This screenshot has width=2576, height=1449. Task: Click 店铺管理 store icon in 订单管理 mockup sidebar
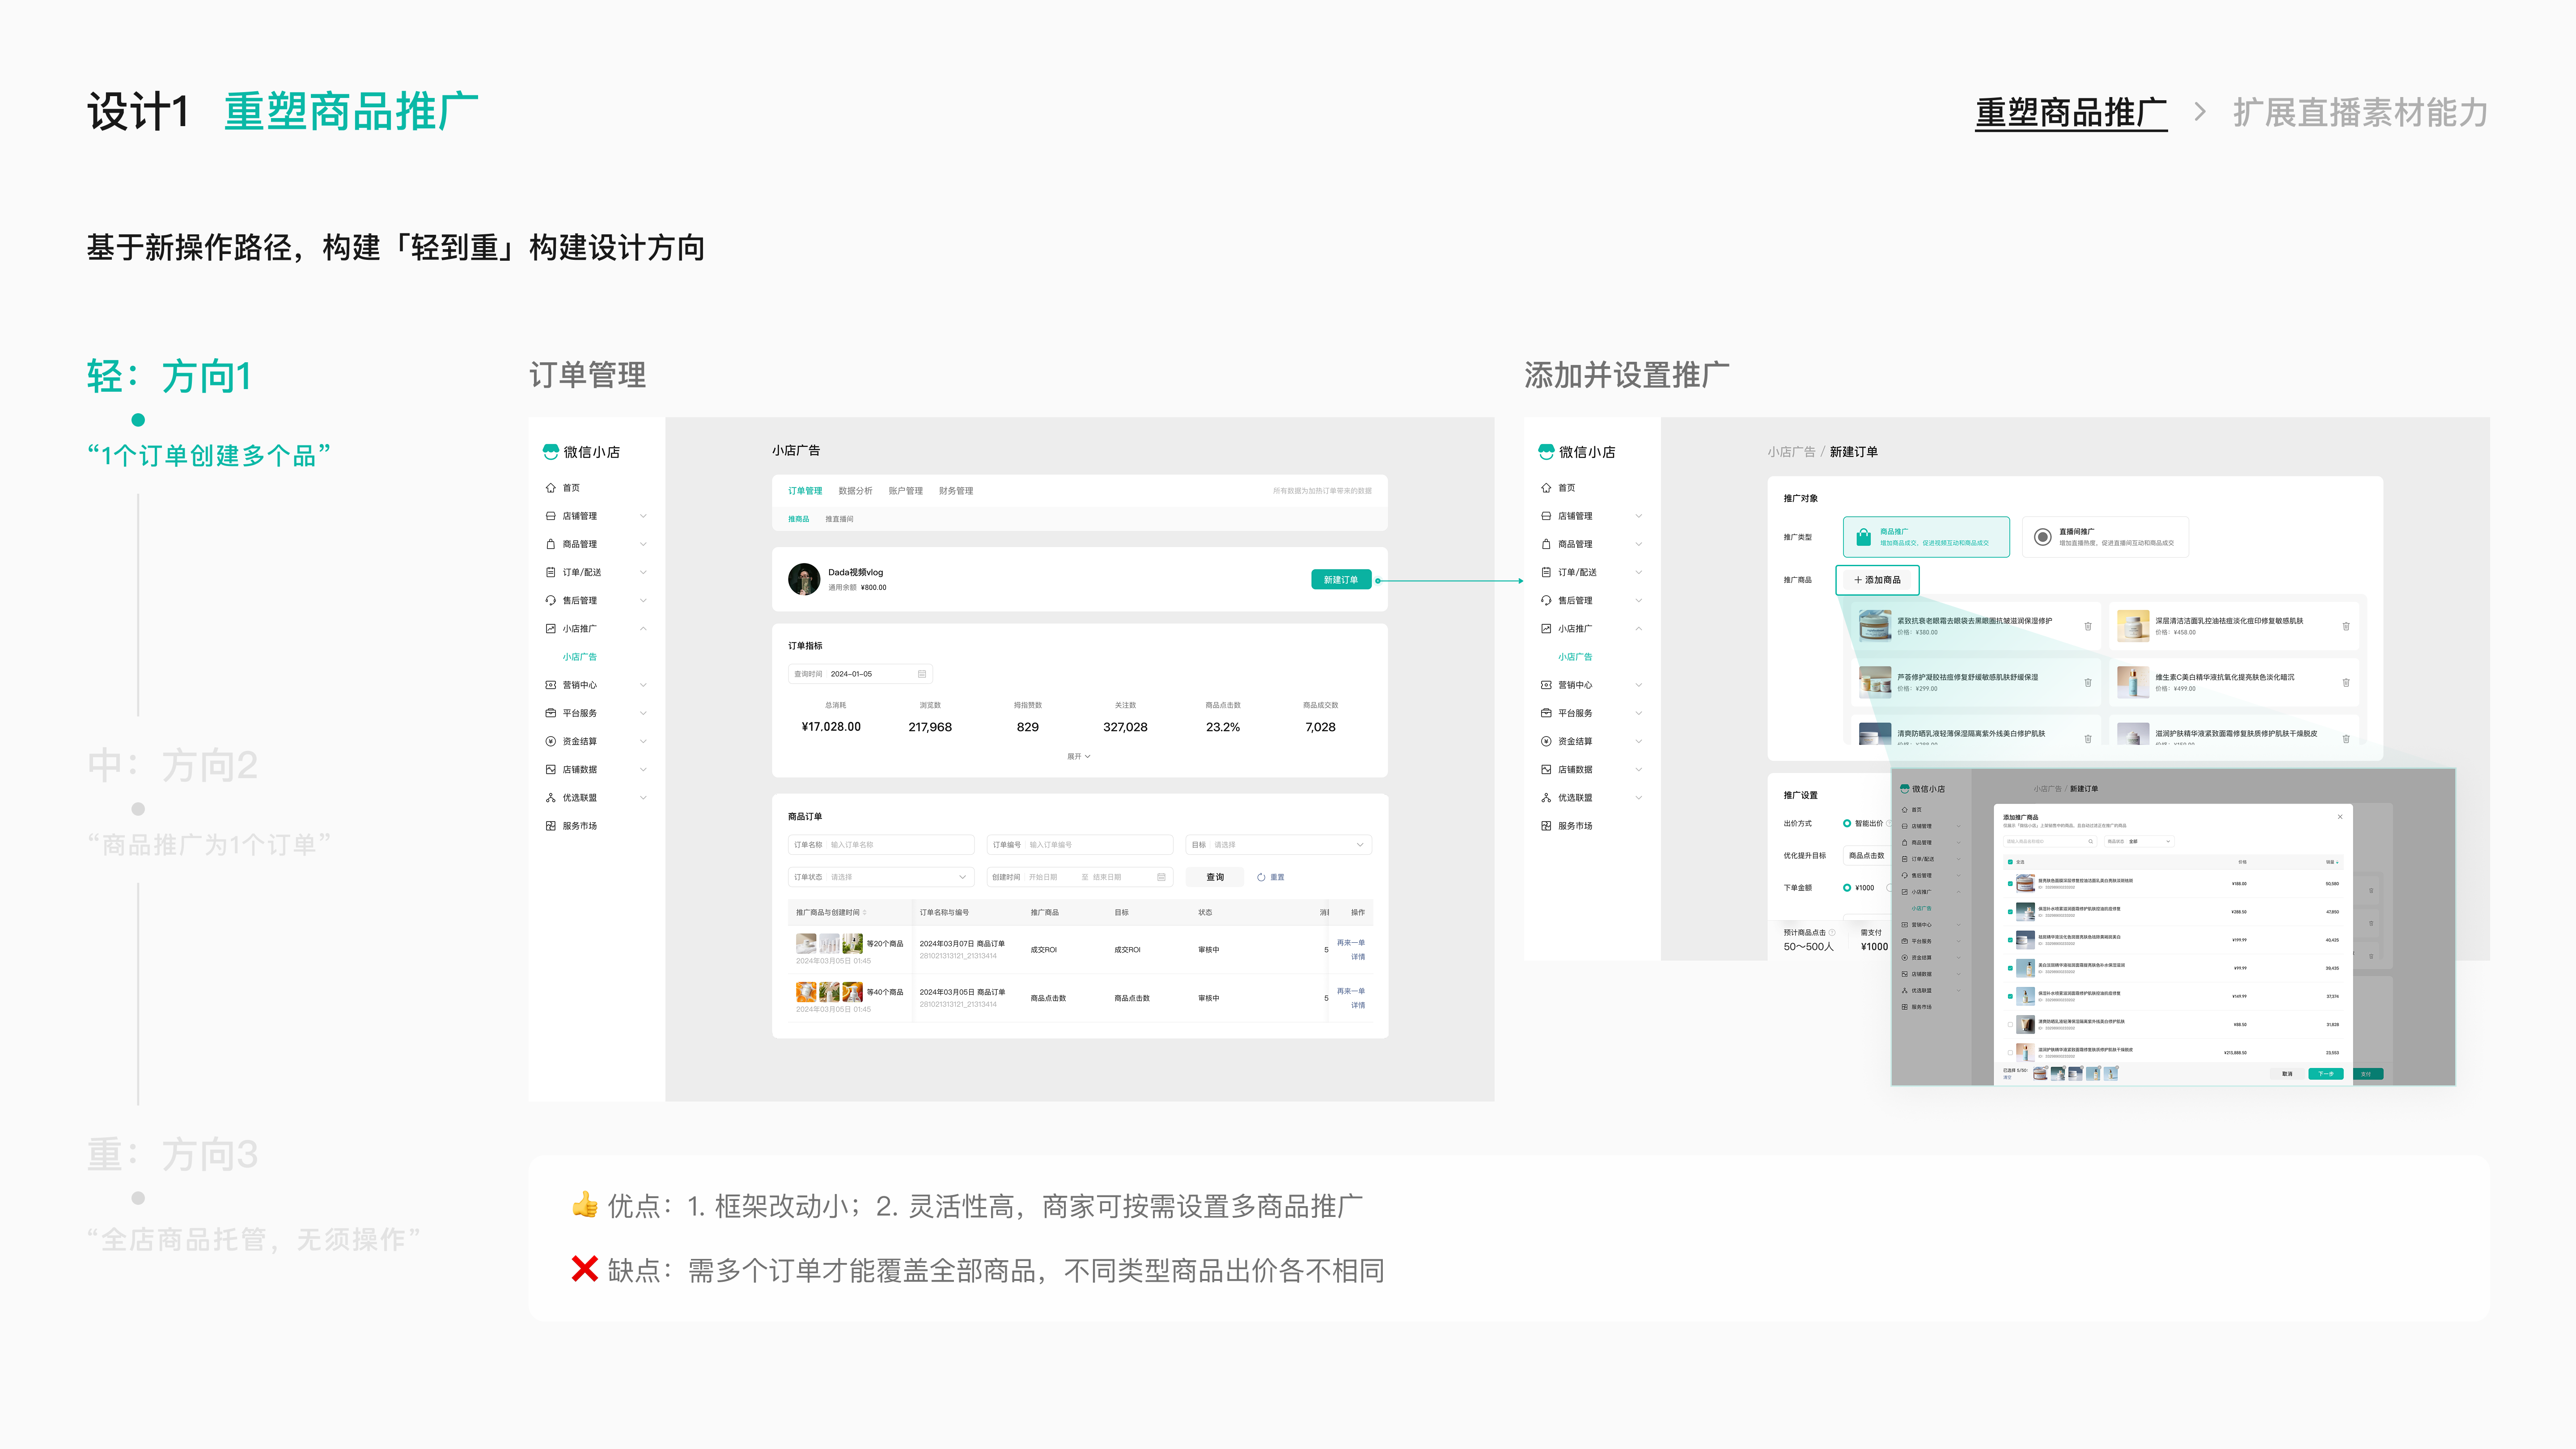click(x=550, y=516)
